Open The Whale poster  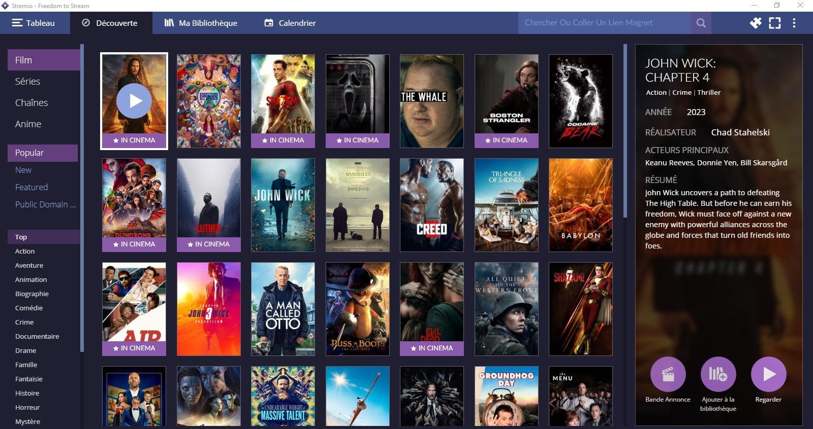pos(432,101)
